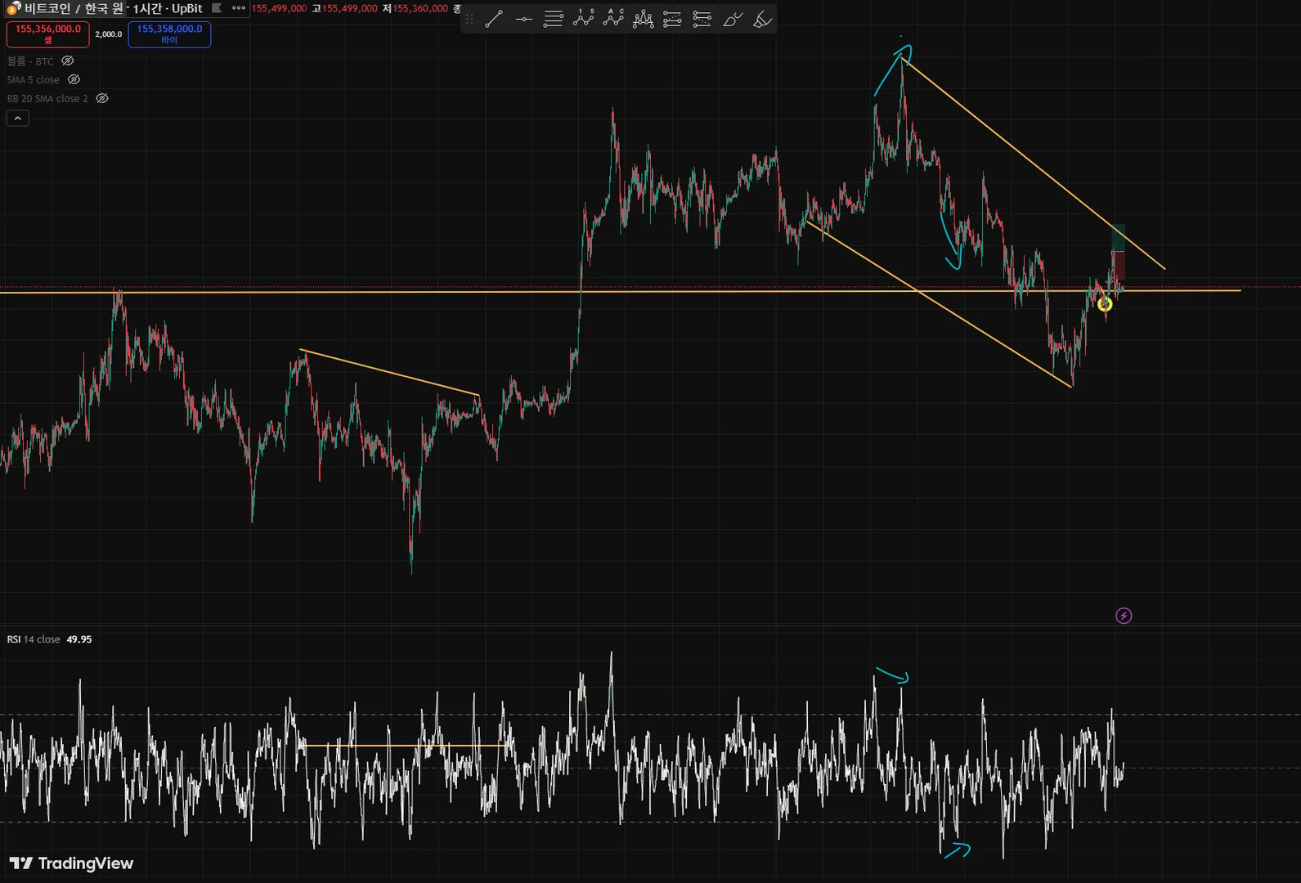Select the ABC Correction Wave tool
This screenshot has width=1301, height=883.
[613, 19]
